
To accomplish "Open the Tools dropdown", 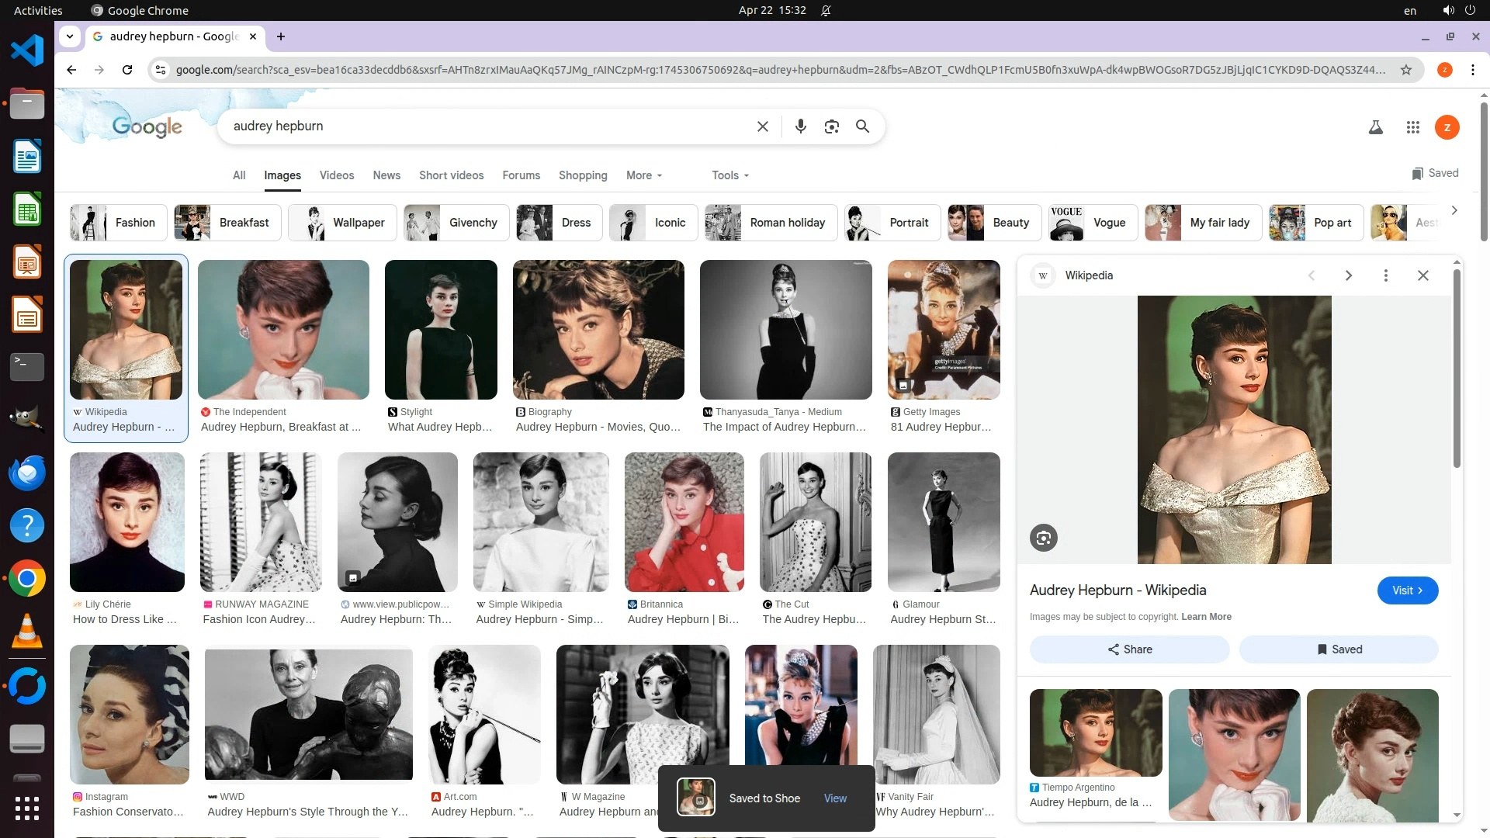I will click(730, 175).
